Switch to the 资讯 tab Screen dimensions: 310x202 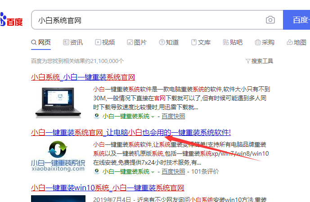pyautogui.click(x=72, y=42)
